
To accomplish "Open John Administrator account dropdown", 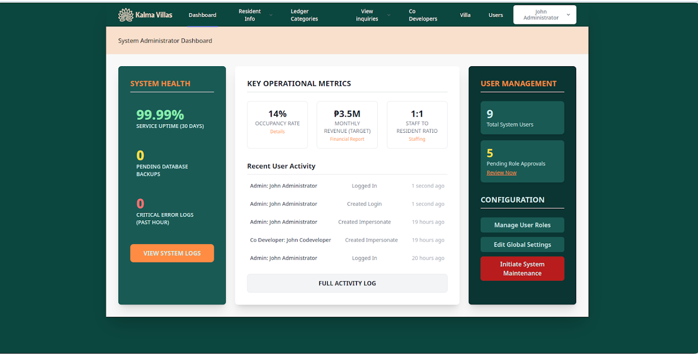I will [x=545, y=15].
